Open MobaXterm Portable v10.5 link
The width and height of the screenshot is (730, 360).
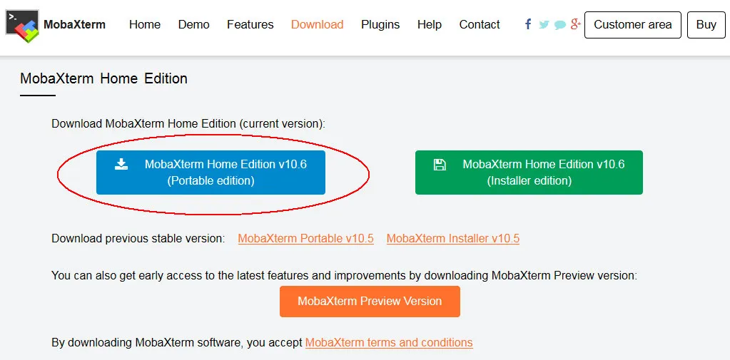point(306,239)
